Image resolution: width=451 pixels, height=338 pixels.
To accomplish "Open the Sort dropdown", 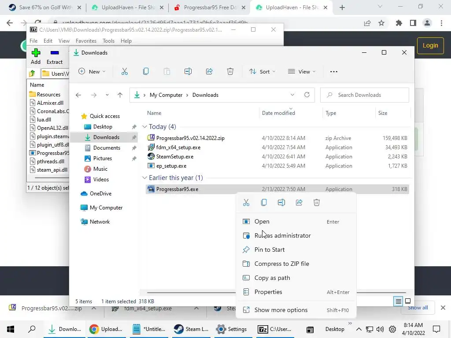I will [262, 72].
